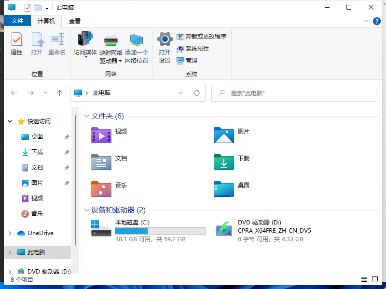Open the address bar dropdown arrow

click(x=180, y=93)
